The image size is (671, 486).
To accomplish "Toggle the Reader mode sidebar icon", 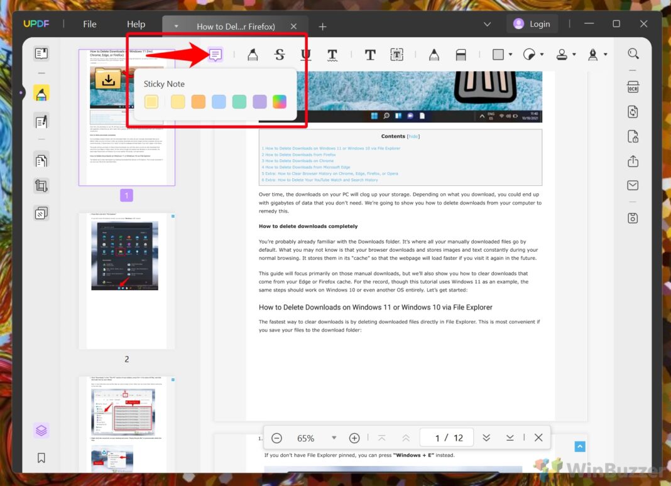I will coord(41,53).
